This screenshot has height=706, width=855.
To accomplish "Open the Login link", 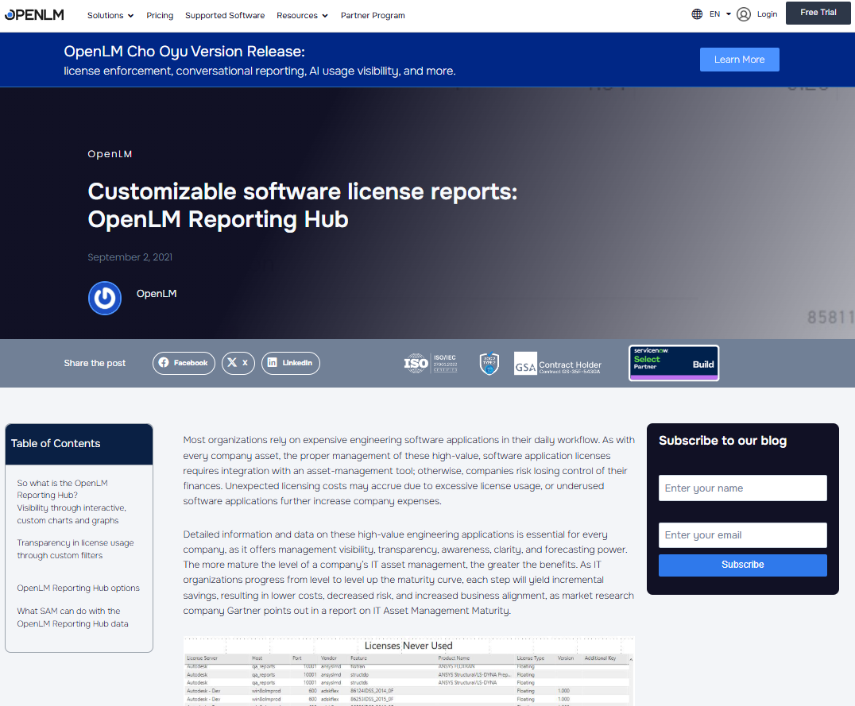I will coord(768,14).
